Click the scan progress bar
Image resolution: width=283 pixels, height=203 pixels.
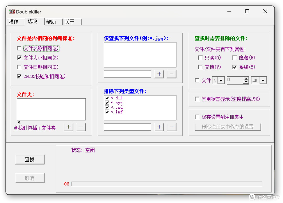point(167,184)
